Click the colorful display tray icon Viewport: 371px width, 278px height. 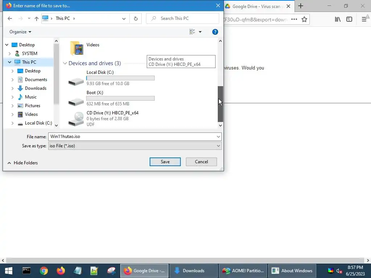point(330,271)
